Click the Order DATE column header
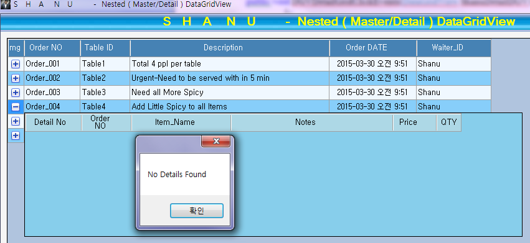Viewport: 530px width, 243px height. click(x=373, y=48)
